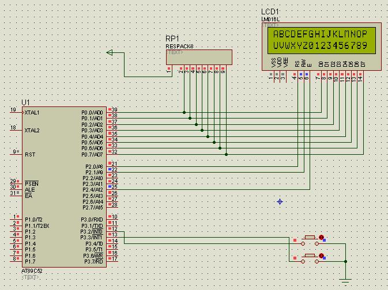Toggle the lower button's red latch dot
The height and width of the screenshot is (290, 388).
point(321,255)
